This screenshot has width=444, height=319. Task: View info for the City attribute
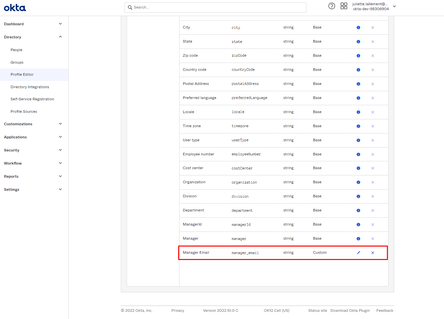(x=358, y=28)
